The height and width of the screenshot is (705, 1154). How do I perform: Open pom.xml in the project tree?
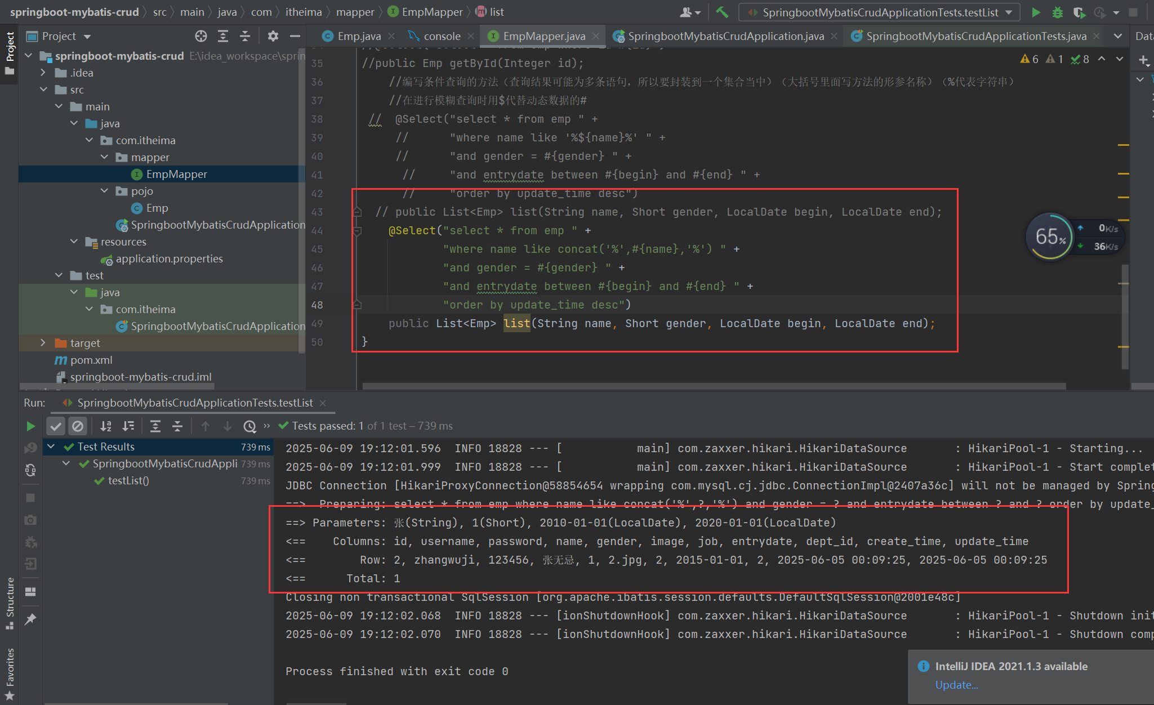(x=91, y=360)
